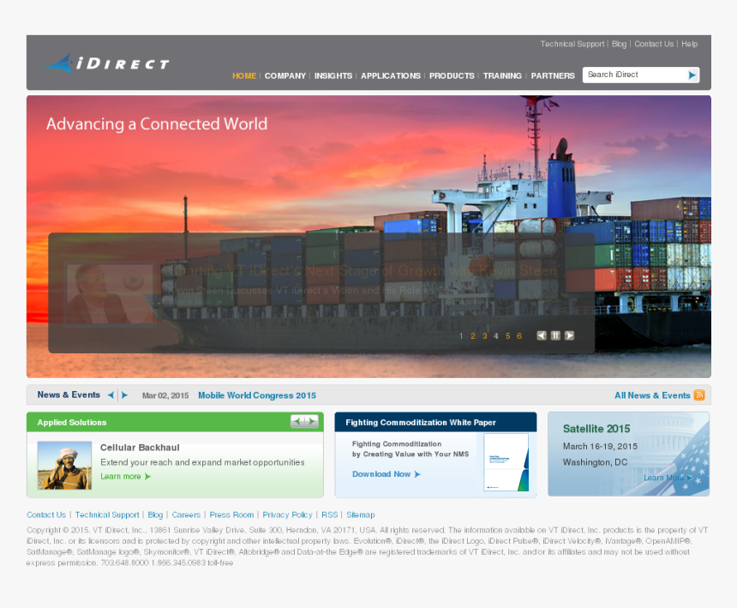Click Fighting Commoditization White Paper header
The width and height of the screenshot is (737, 608).
click(421, 422)
